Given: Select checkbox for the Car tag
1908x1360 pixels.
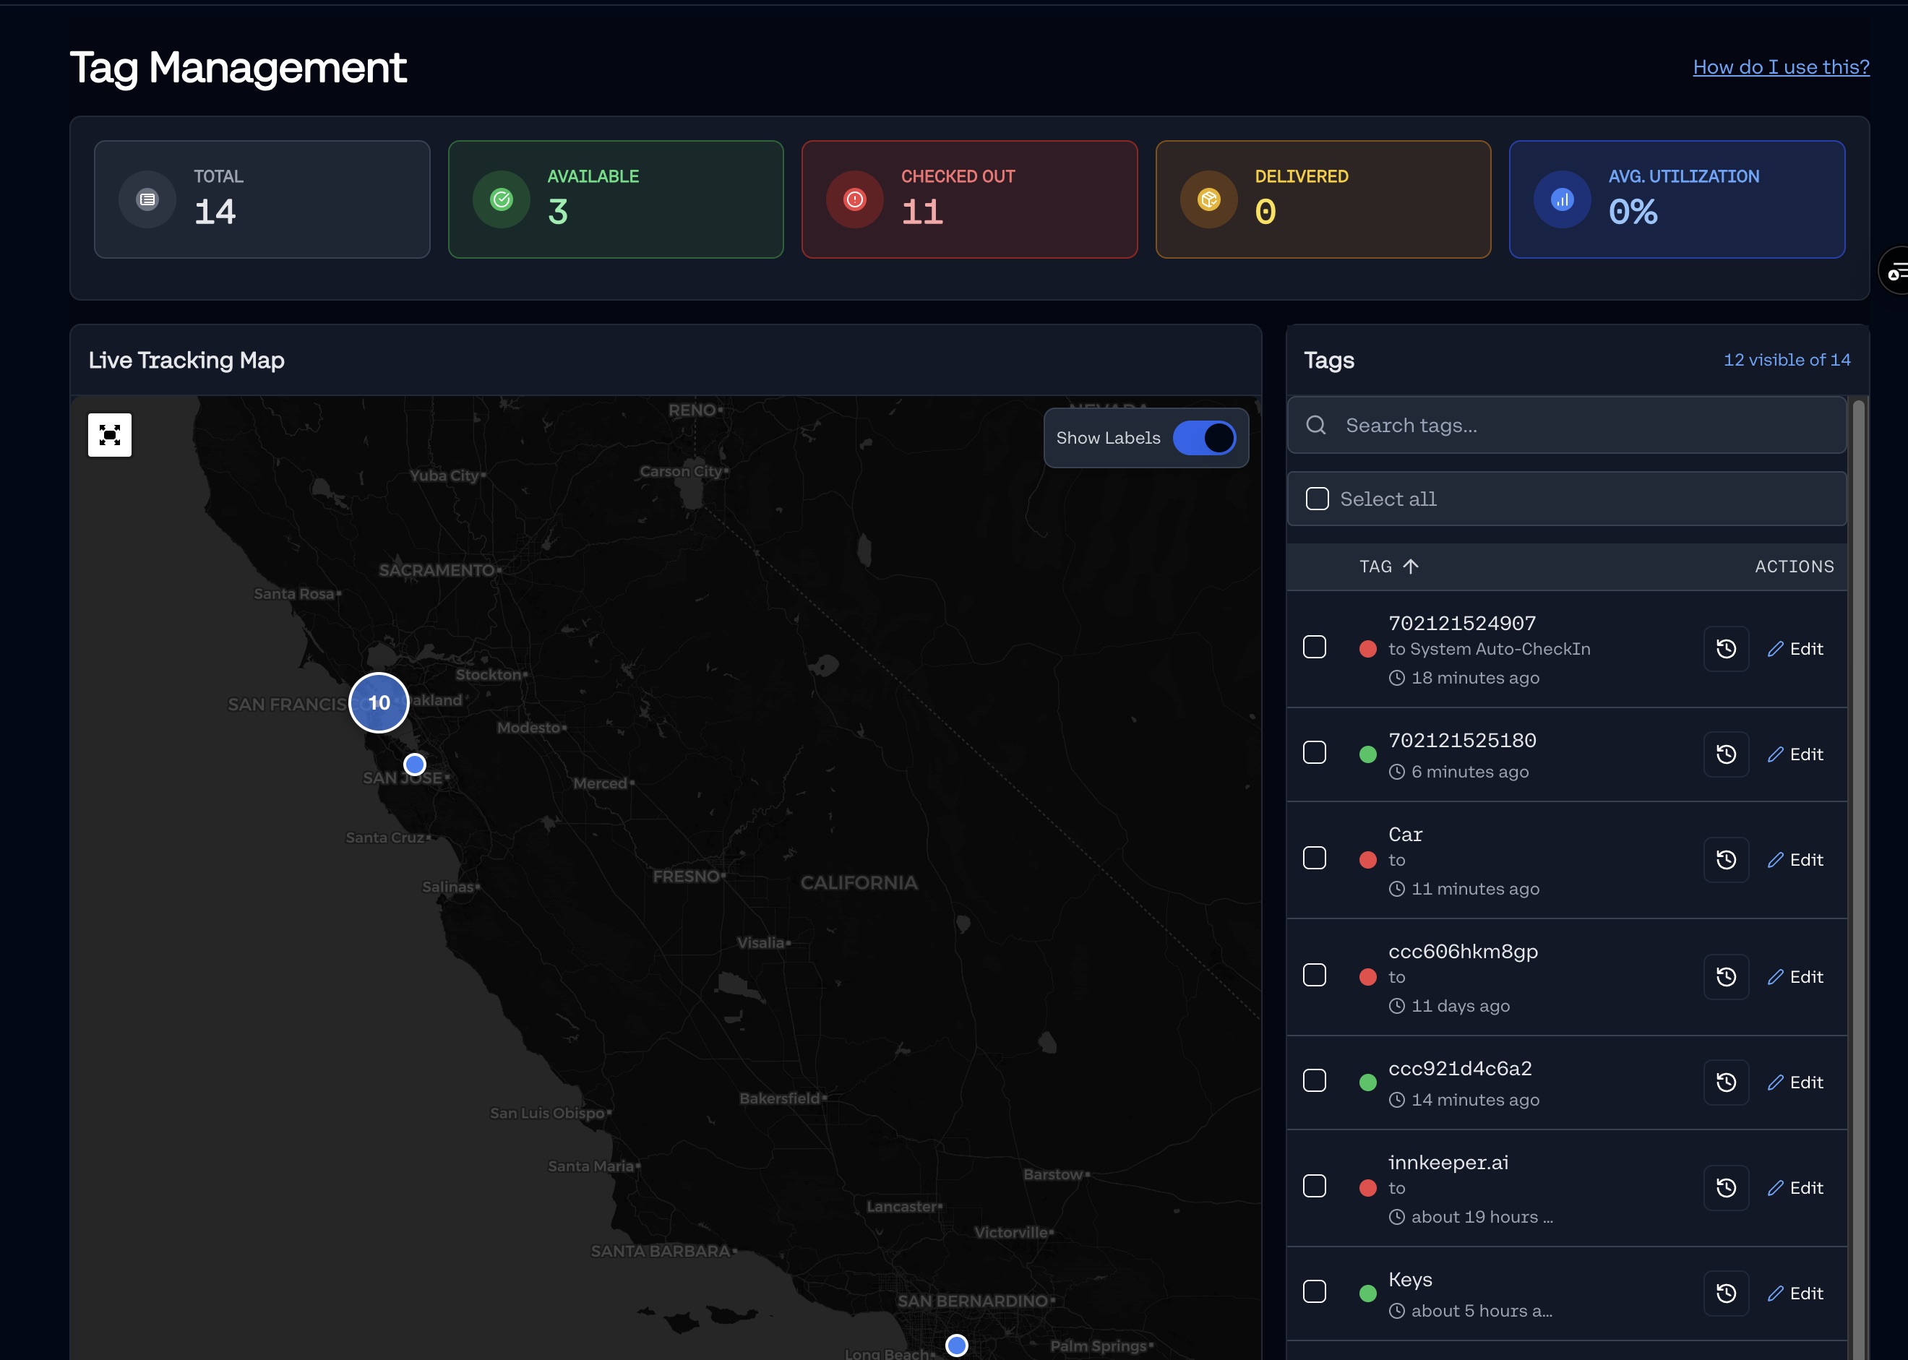Looking at the screenshot, I should pos(1315,858).
